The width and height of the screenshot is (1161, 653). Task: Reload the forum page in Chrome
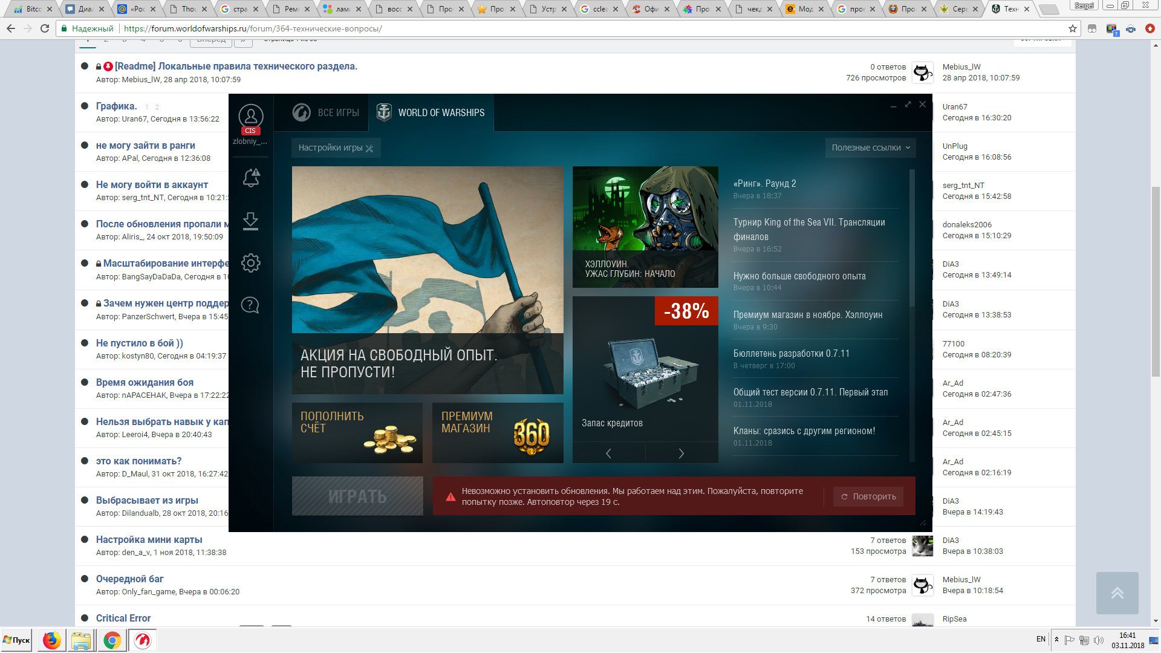[x=45, y=28]
